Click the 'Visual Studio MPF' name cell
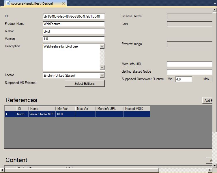This screenshot has height=173, width=217. pyautogui.click(x=42, y=114)
